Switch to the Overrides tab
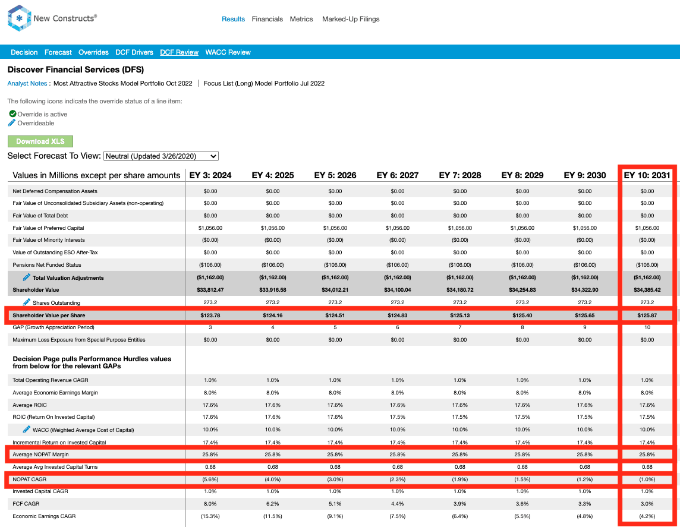 (x=94, y=52)
